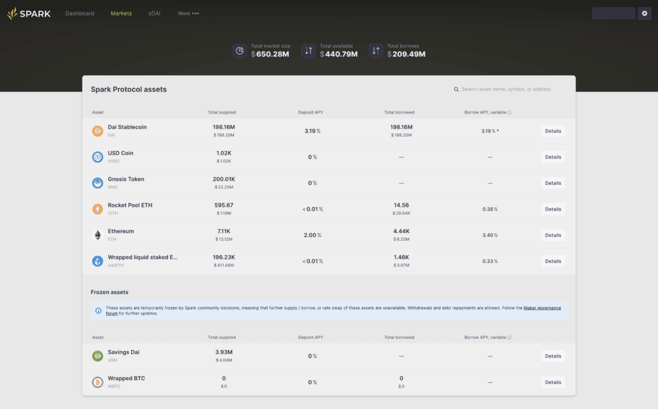658x409 pixels.
Task: Go to the sDAI tab
Action: pos(154,13)
